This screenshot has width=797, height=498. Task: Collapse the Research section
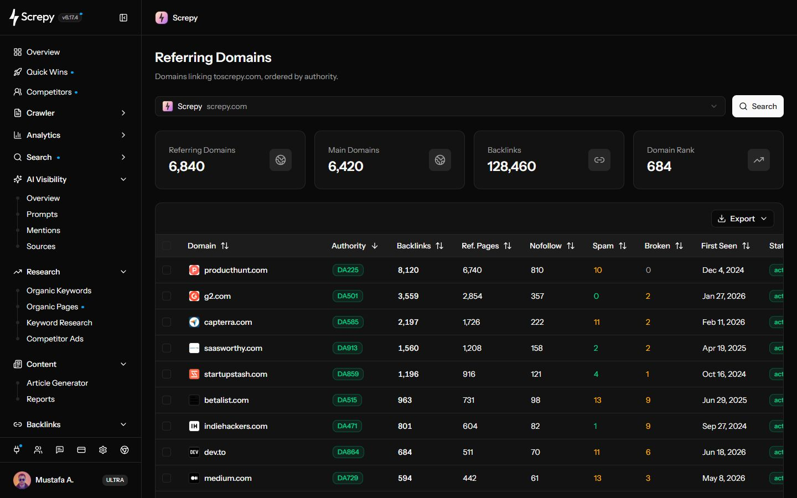pyautogui.click(x=70, y=272)
